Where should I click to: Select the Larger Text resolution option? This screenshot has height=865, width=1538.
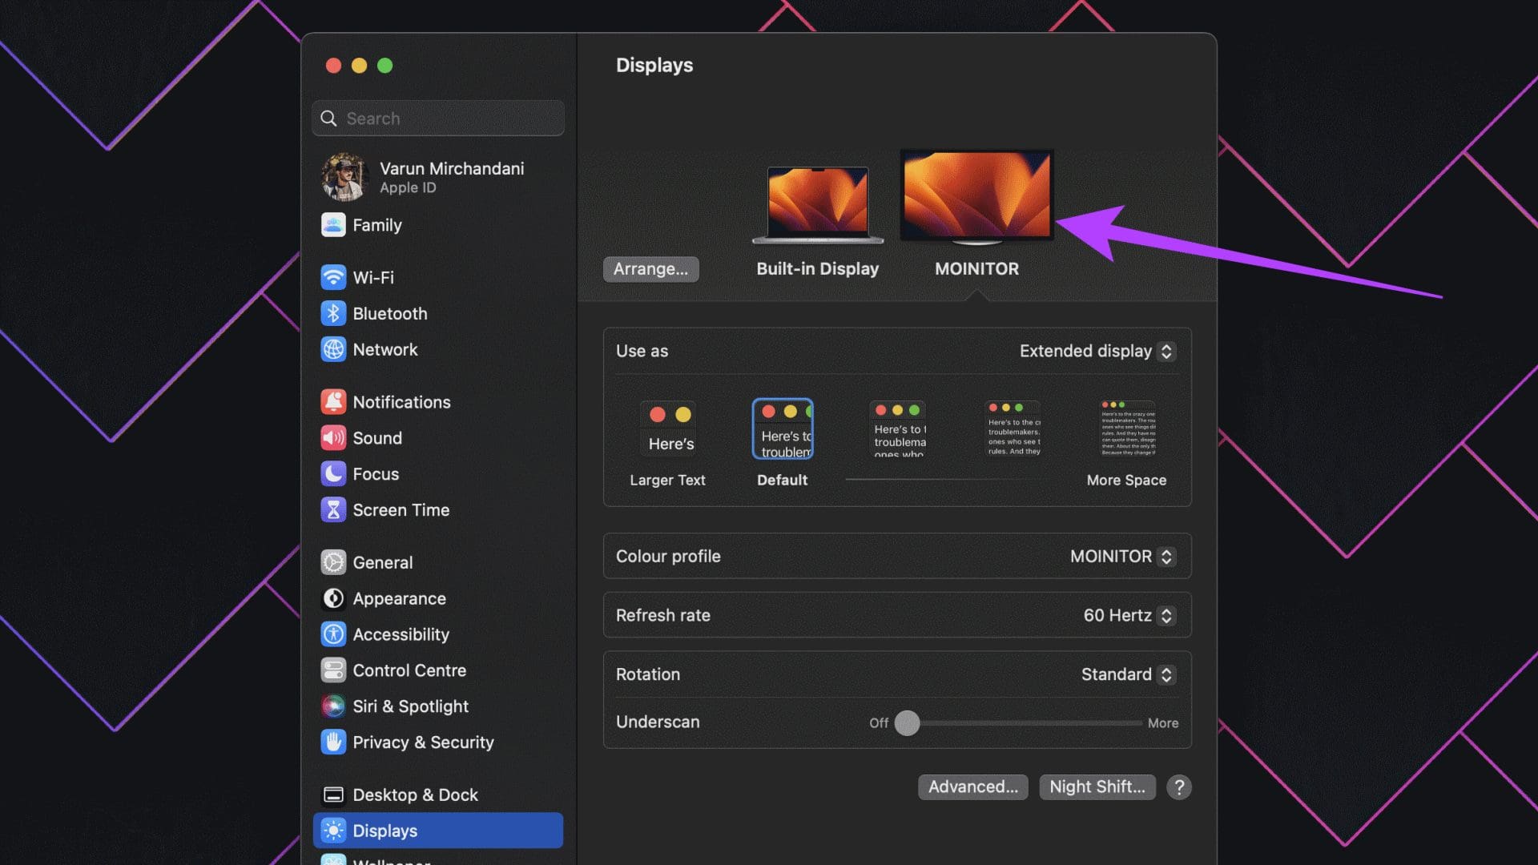coord(668,444)
